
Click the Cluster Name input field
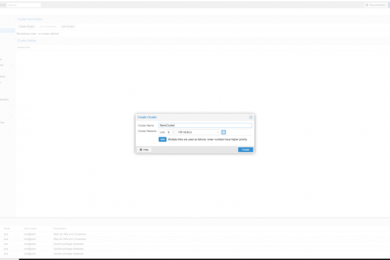pos(205,125)
